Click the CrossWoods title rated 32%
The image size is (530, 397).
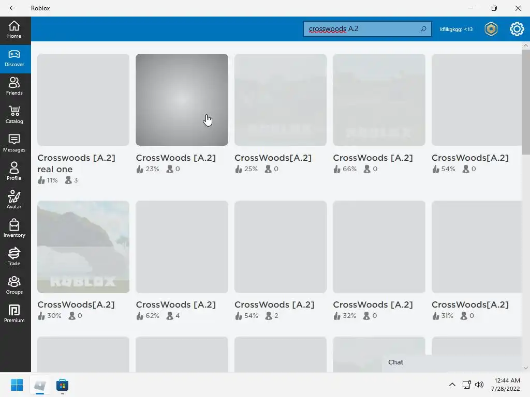(373, 304)
